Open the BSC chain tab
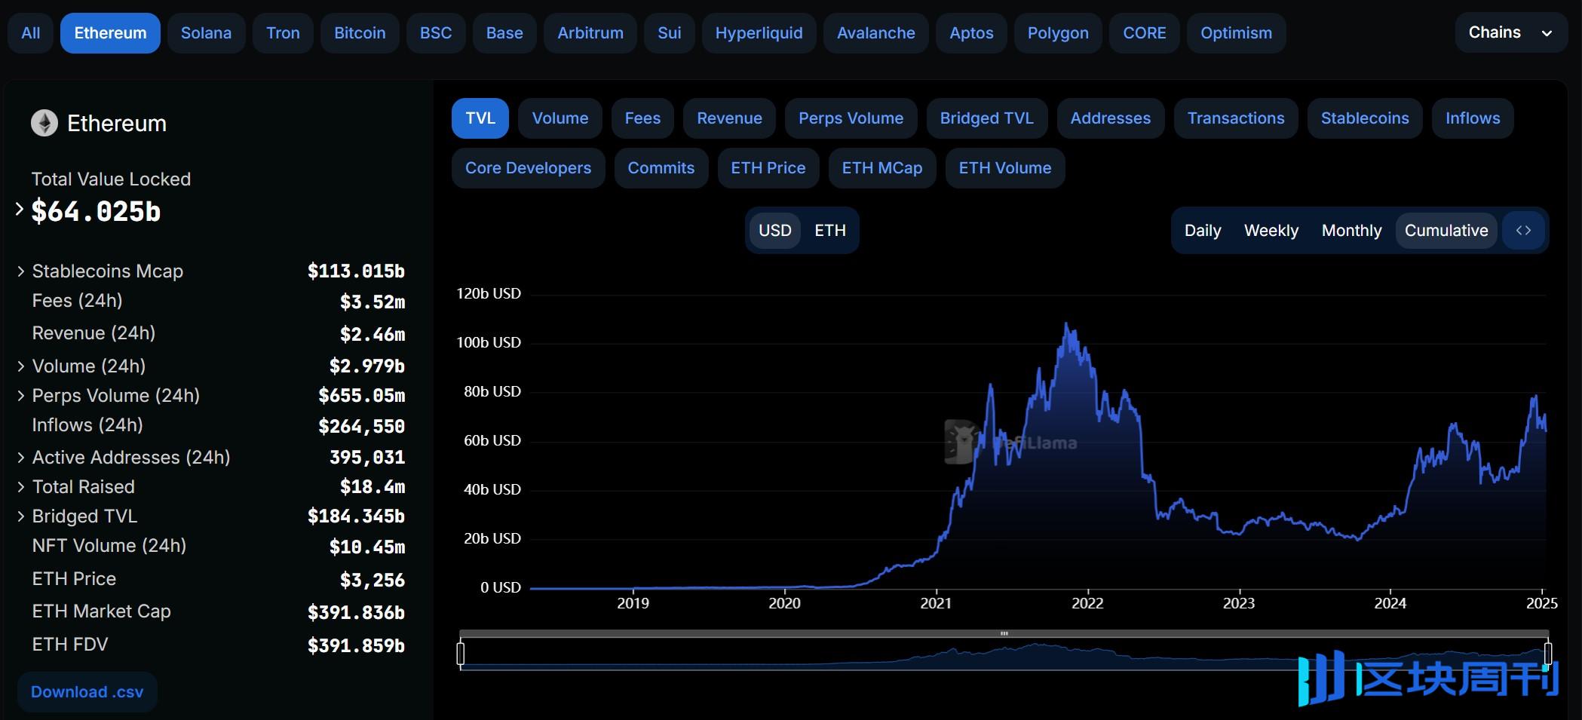Image resolution: width=1582 pixels, height=720 pixels. coord(436,33)
